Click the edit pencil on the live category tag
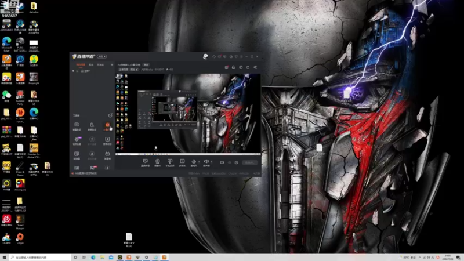 click(137, 70)
